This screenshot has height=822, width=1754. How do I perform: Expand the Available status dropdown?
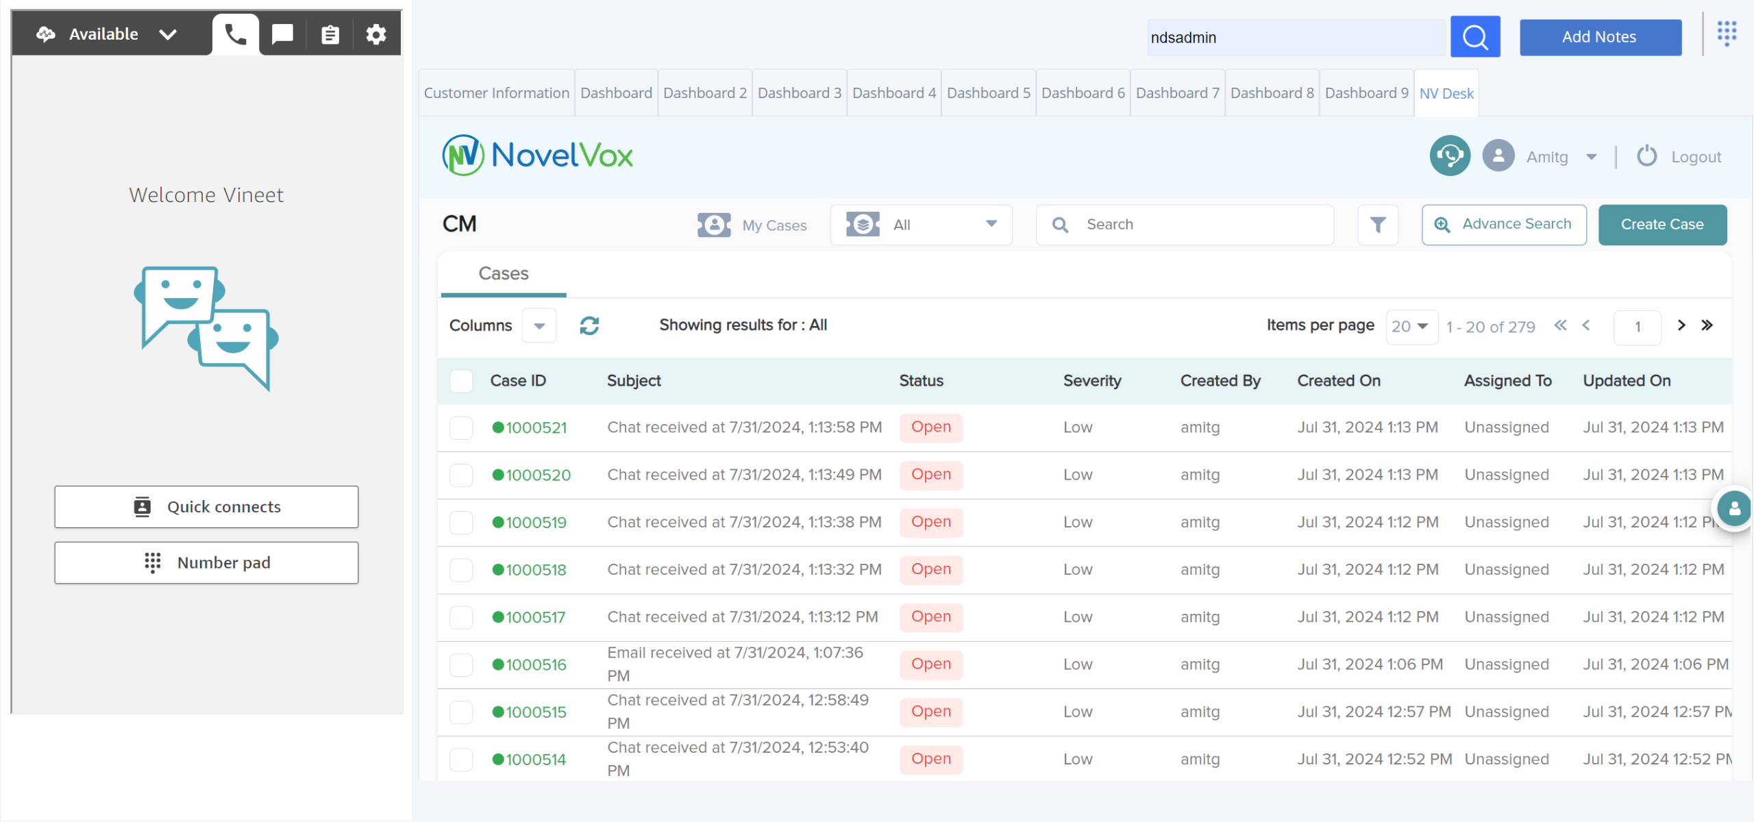coord(167,34)
